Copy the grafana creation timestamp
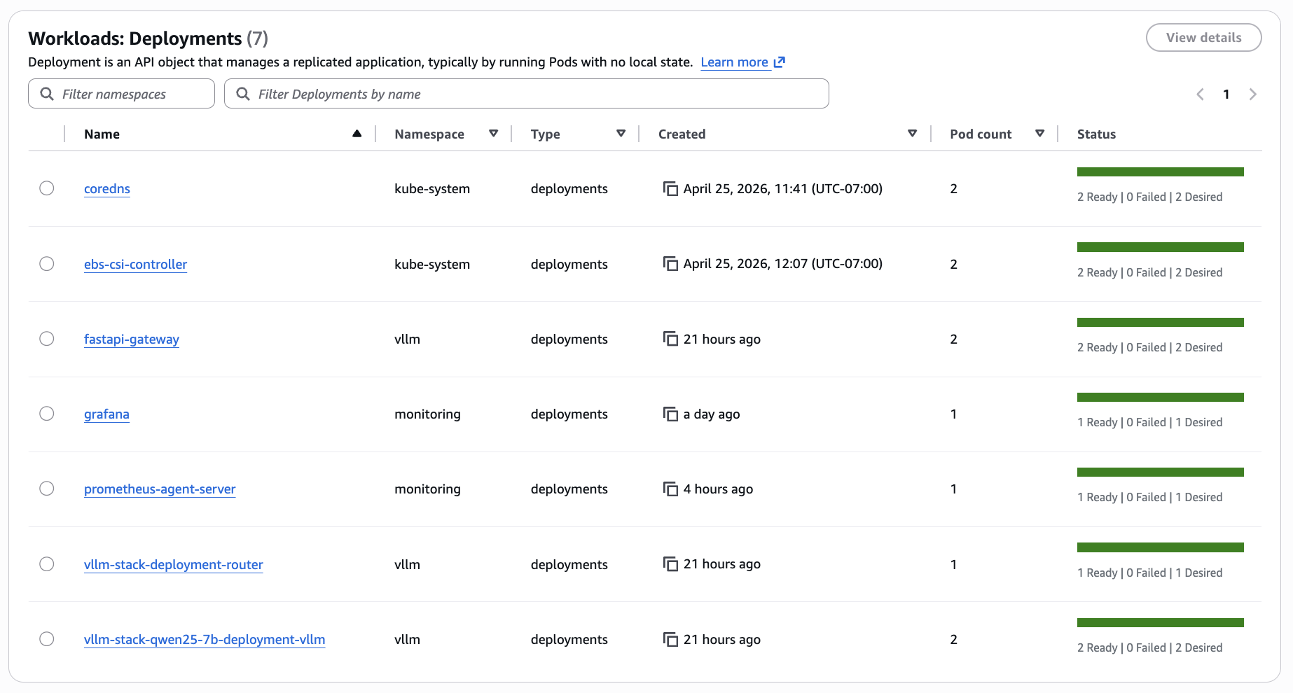The width and height of the screenshot is (1293, 693). 670,414
